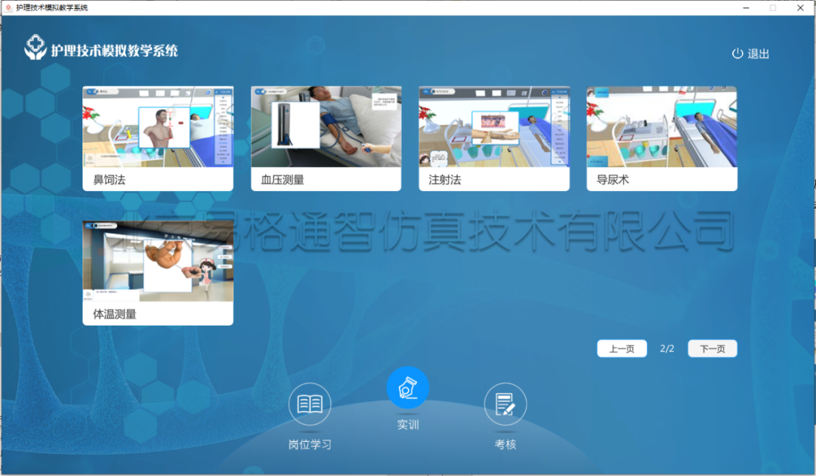Open 岗位学习 book icon
This screenshot has height=476, width=816.
(310, 404)
